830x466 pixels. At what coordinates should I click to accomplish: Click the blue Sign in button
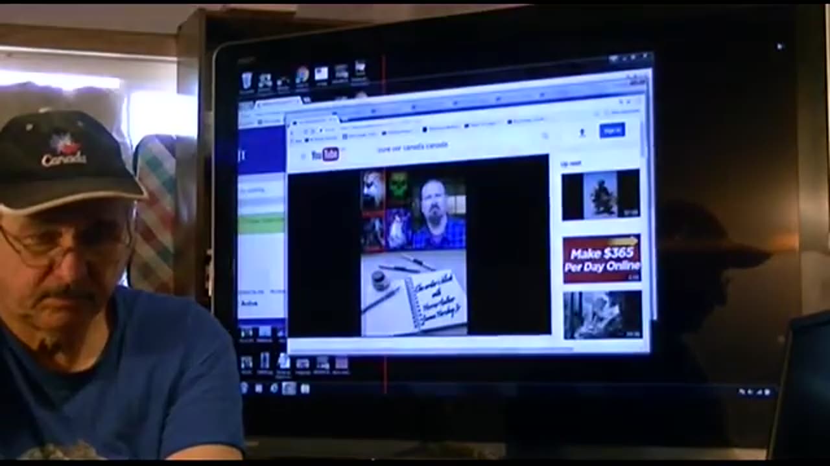[611, 130]
